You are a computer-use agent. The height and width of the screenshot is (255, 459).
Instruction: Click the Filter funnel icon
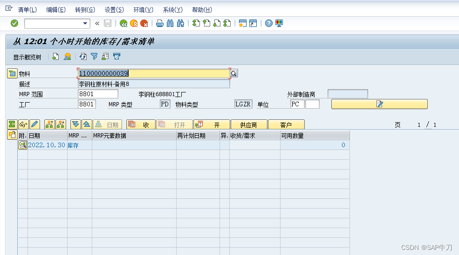(x=94, y=57)
